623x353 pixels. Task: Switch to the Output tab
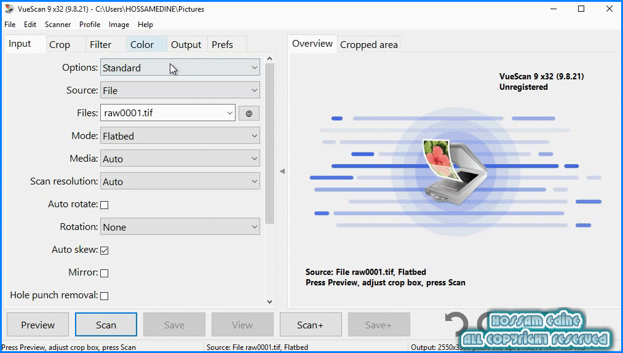pos(186,44)
